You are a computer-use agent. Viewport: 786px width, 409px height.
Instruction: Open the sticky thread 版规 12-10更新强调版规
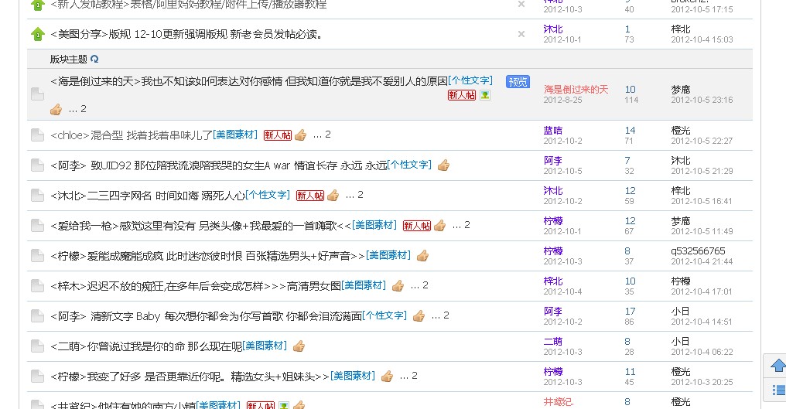(186, 34)
